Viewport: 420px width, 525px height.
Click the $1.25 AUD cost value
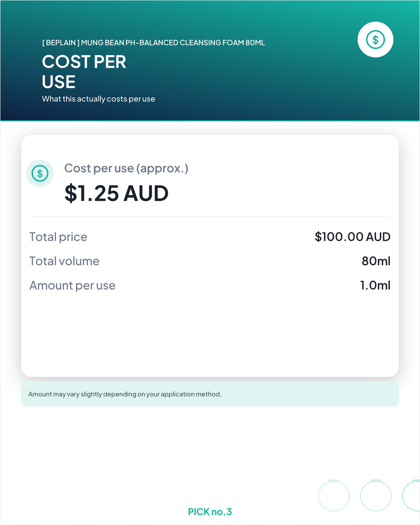[x=117, y=193]
